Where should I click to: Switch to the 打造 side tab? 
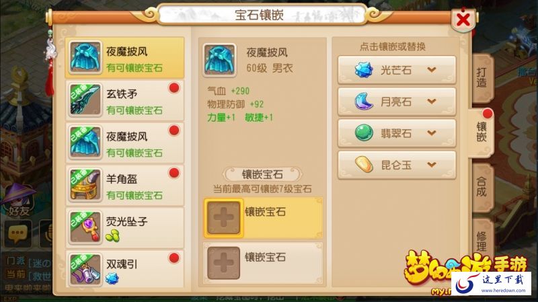[x=482, y=77]
